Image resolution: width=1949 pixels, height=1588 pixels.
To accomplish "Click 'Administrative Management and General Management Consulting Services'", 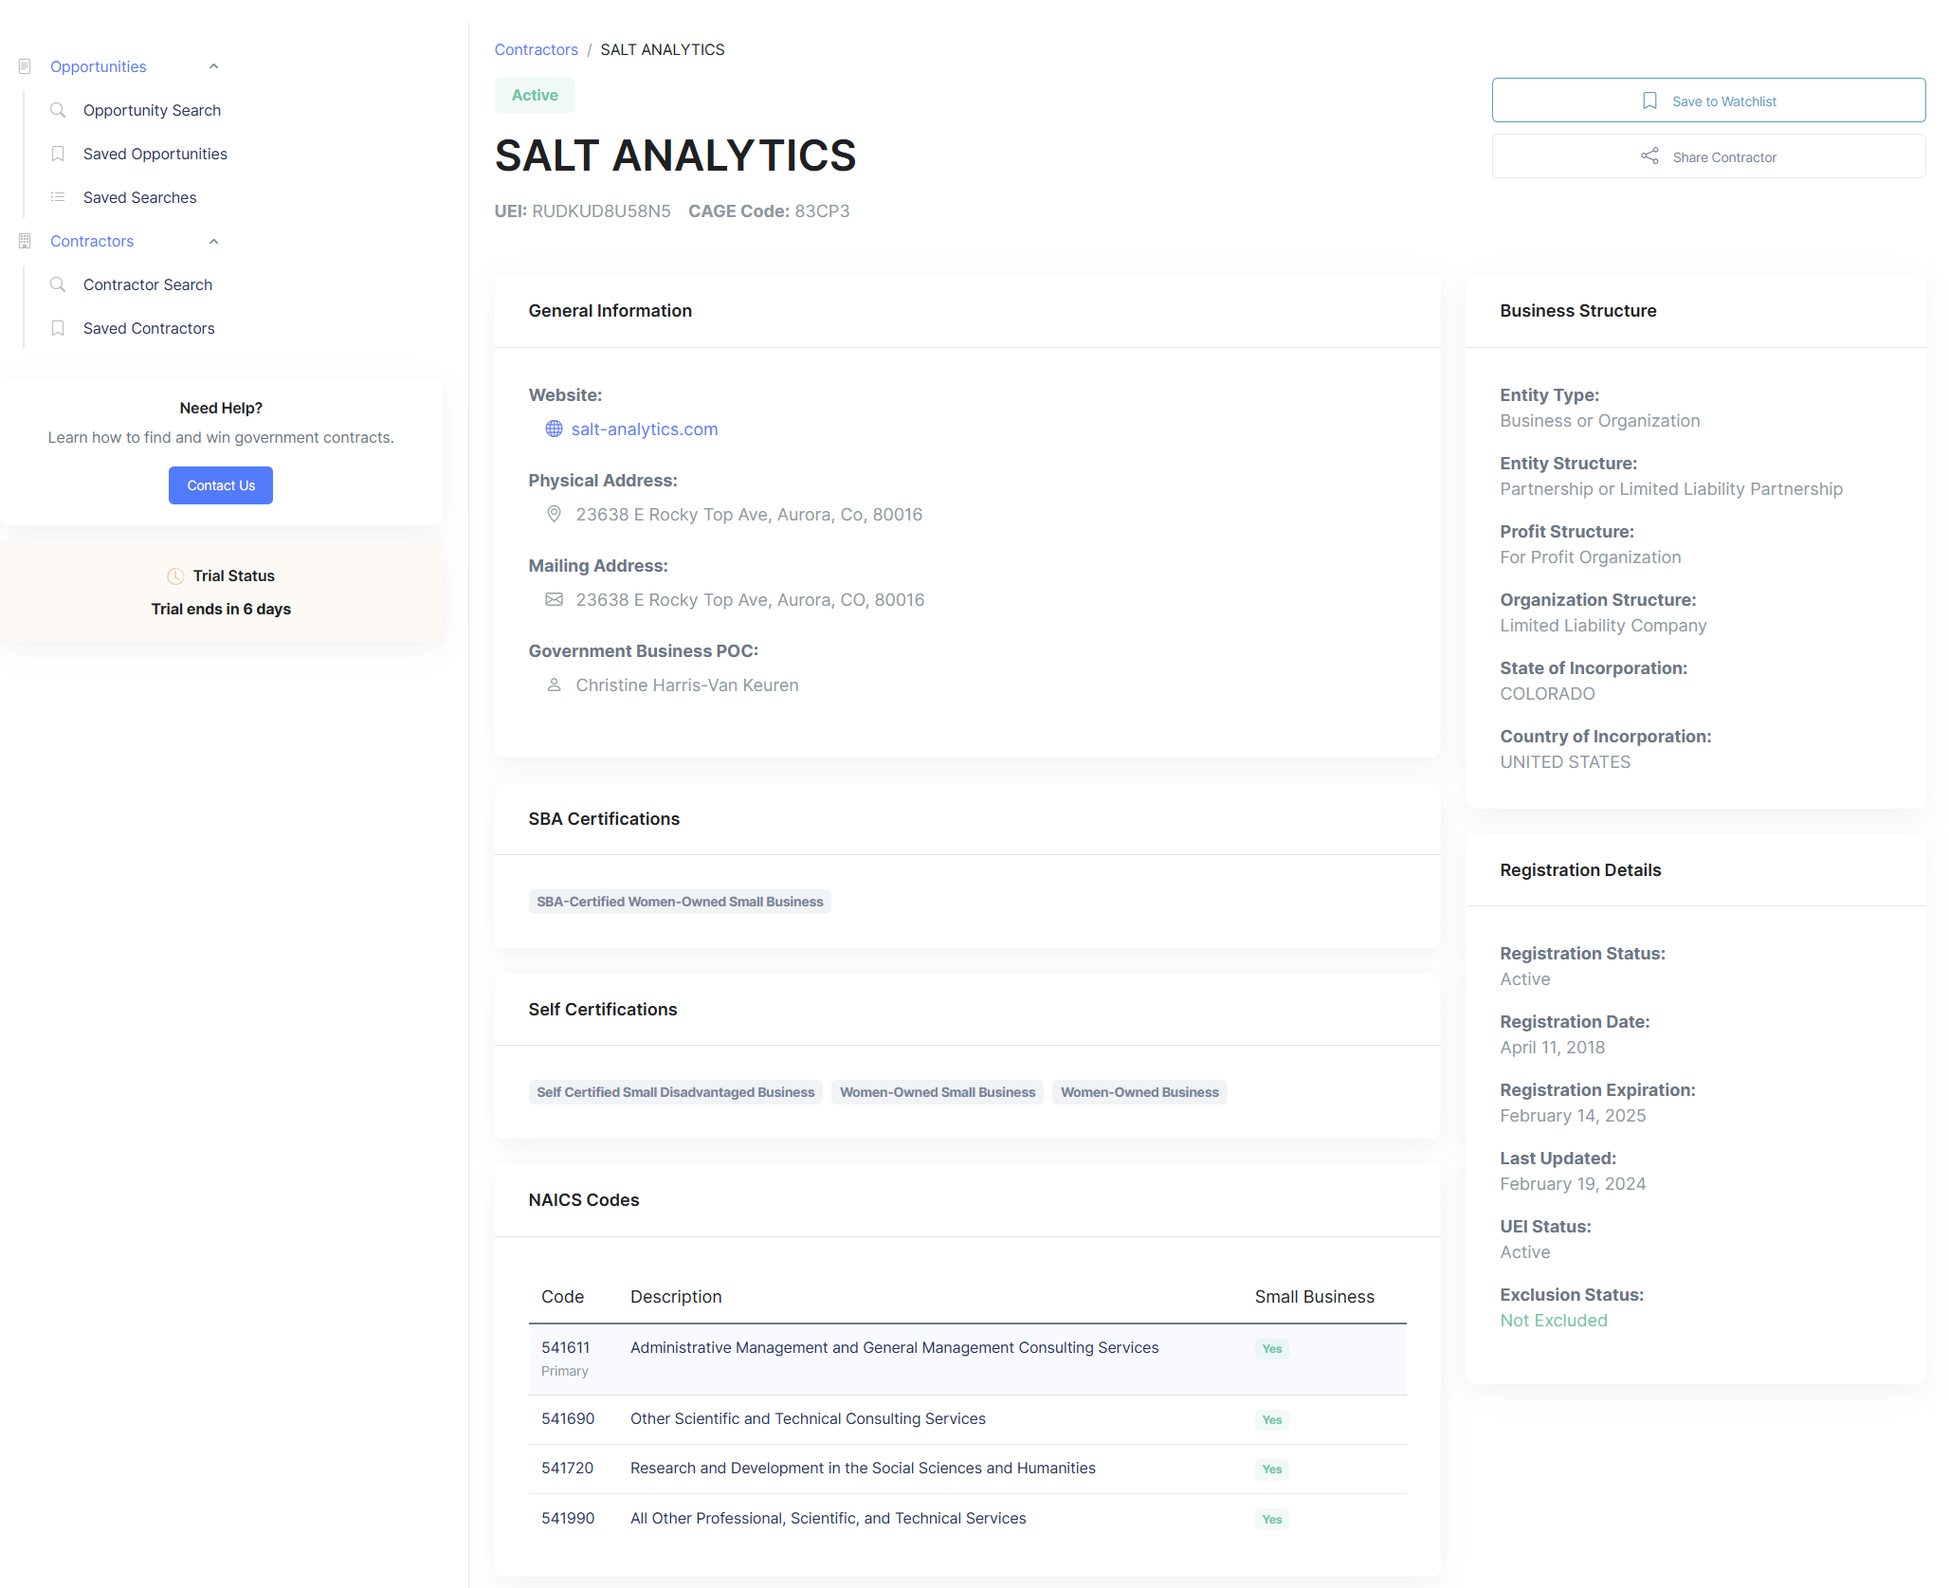I will [x=895, y=1348].
